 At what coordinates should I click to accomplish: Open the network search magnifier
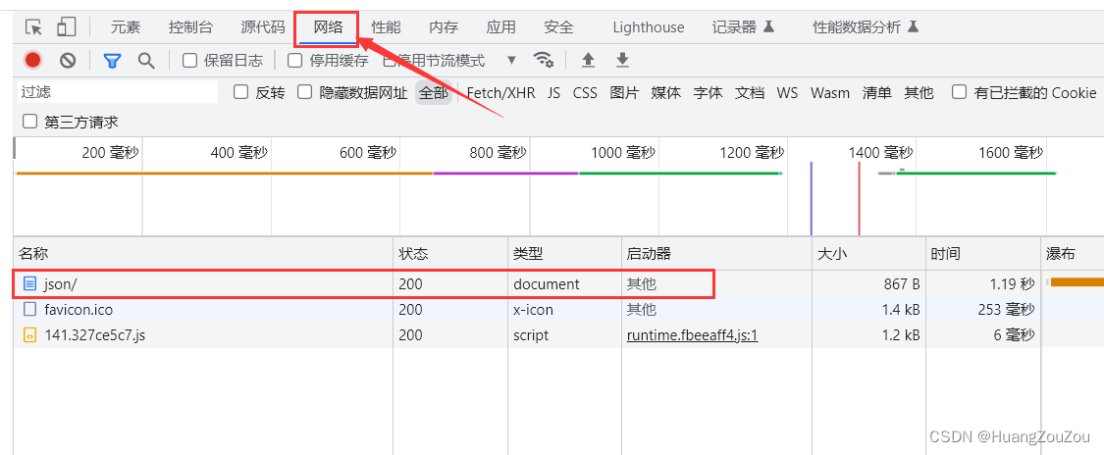[146, 61]
